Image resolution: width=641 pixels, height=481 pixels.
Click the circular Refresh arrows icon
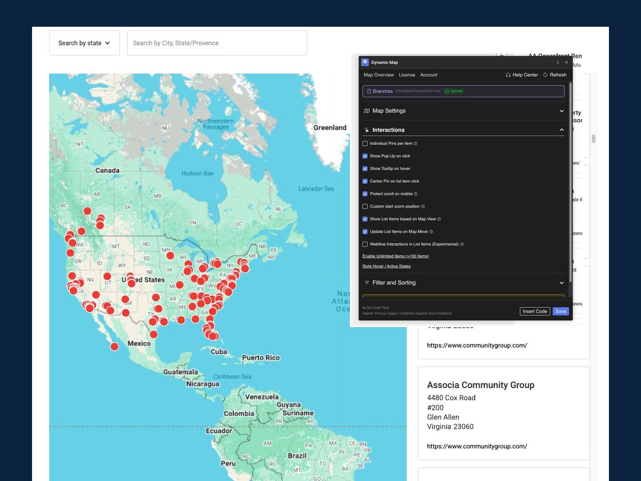tap(545, 75)
